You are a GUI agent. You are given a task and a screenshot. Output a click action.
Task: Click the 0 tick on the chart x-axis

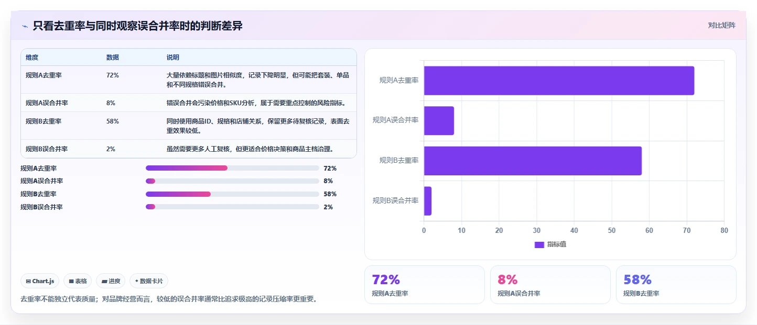pos(424,230)
